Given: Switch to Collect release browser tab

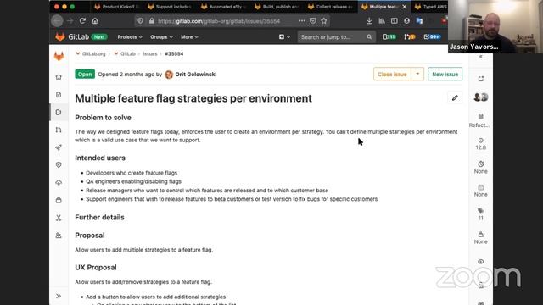Looking at the screenshot, I should 330,7.
